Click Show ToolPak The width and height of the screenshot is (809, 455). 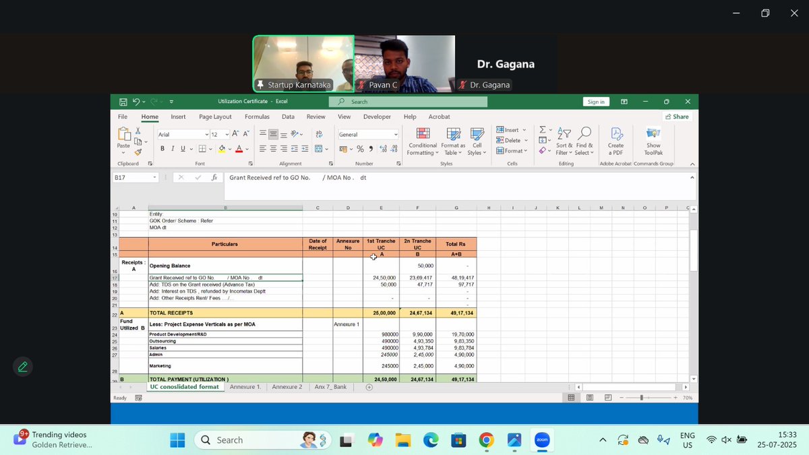[x=653, y=142]
